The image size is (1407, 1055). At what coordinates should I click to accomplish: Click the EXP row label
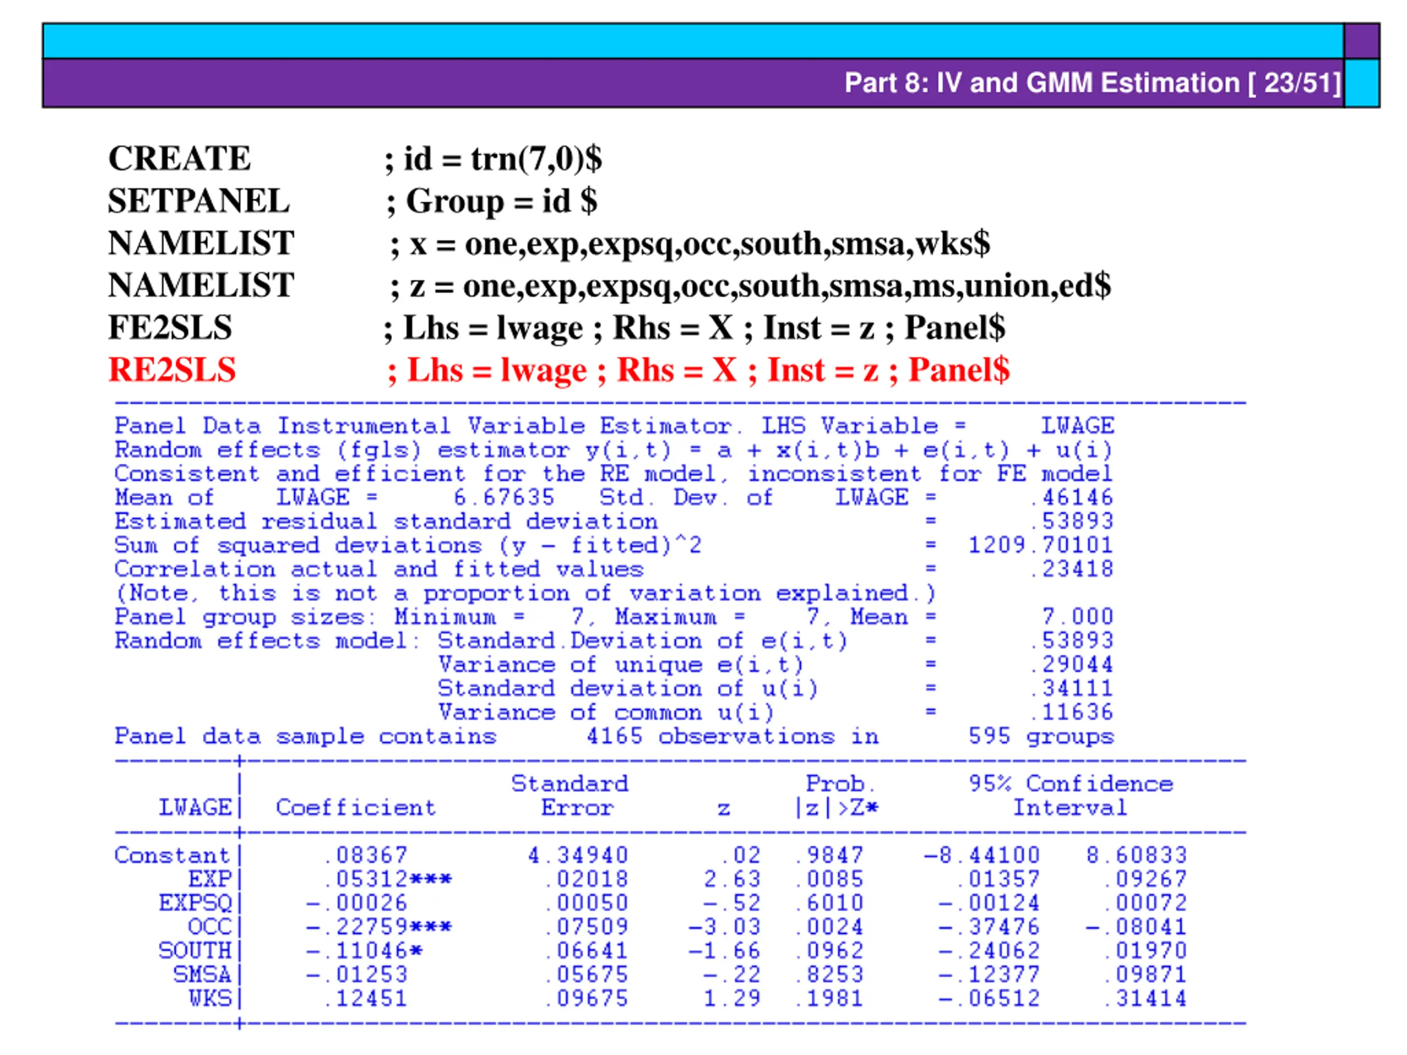pos(209,880)
